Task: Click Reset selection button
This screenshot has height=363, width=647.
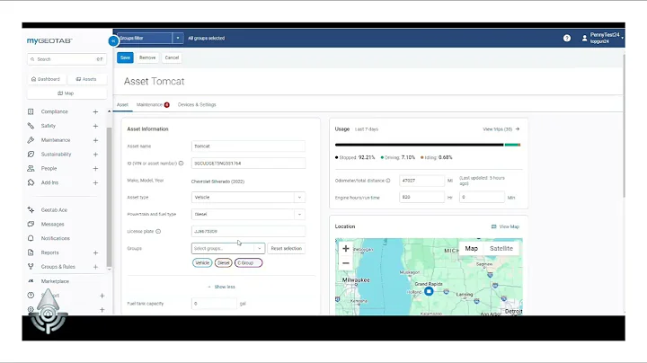Action: [x=287, y=248]
